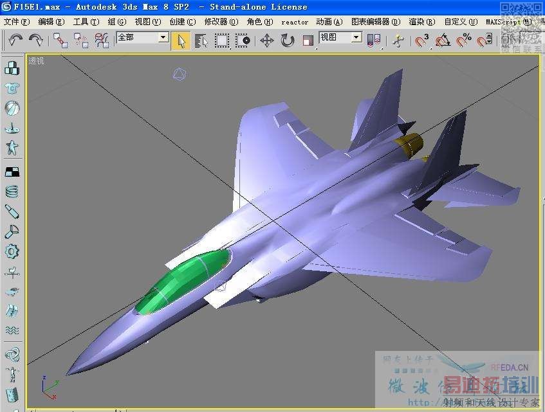Create a reactor Soft Body Collection (ball icon)
545x412 pixels.
12,108
